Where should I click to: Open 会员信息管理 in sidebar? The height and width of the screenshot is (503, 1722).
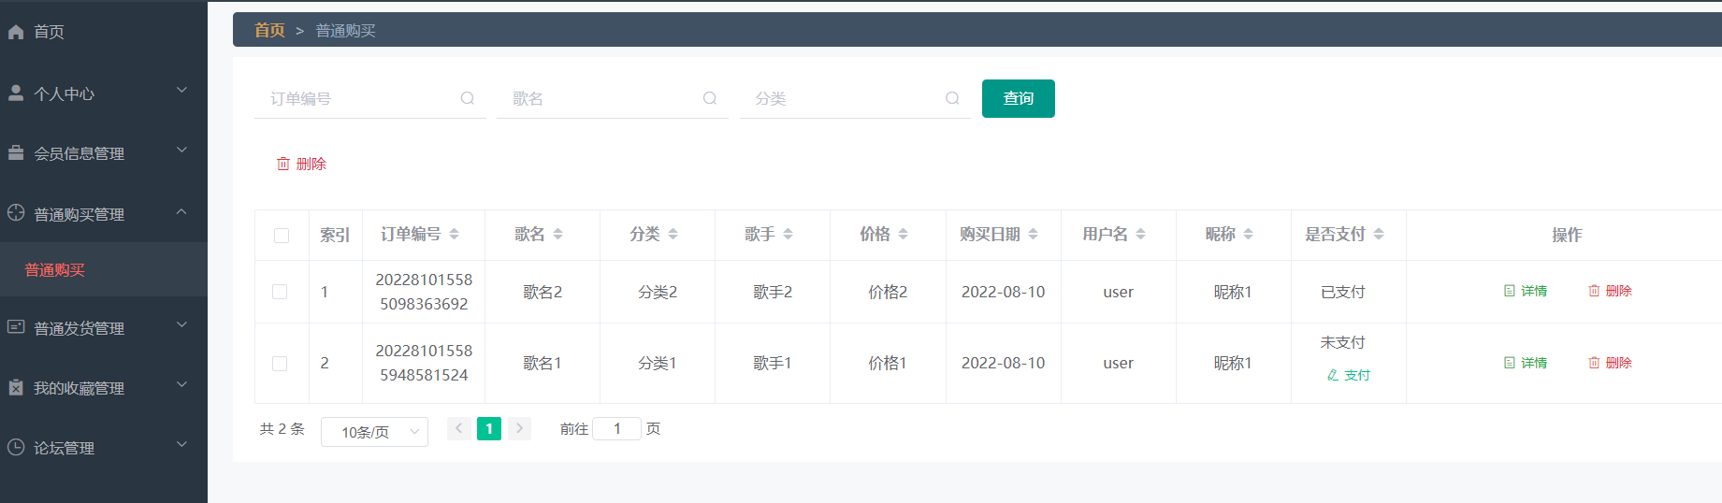click(104, 153)
